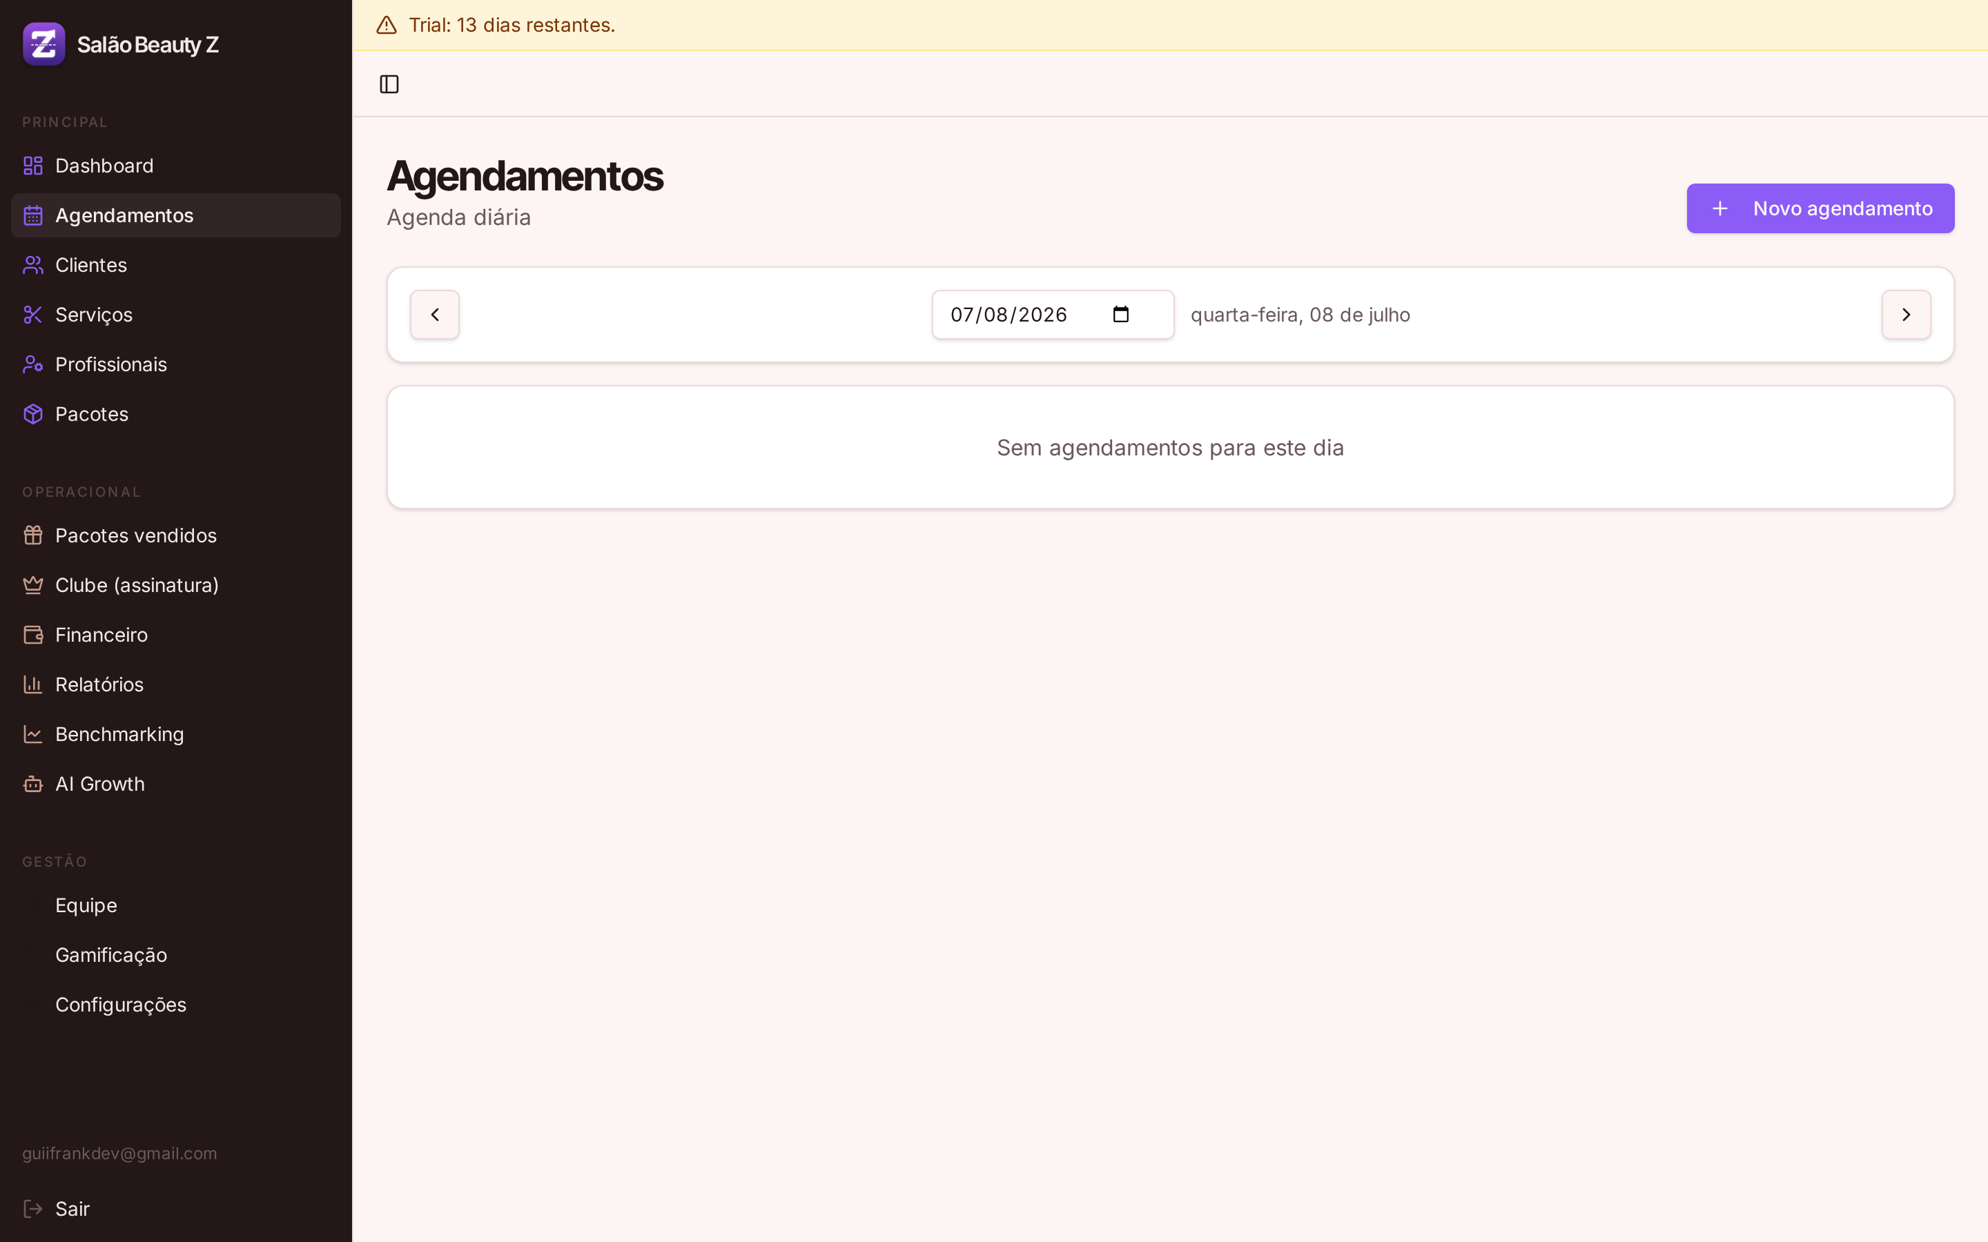Click the Salão Beauty Z logo icon

pyautogui.click(x=43, y=44)
